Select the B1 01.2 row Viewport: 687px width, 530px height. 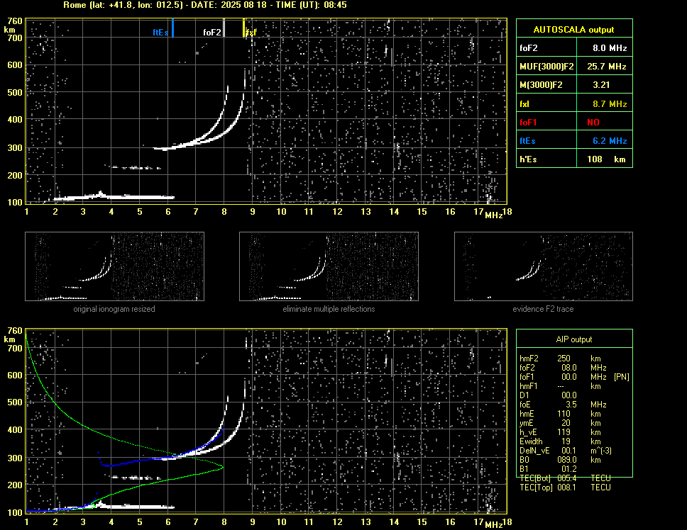(548, 469)
